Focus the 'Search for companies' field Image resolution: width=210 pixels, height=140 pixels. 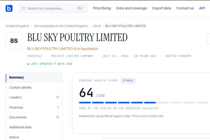pyautogui.click(x=53, y=8)
